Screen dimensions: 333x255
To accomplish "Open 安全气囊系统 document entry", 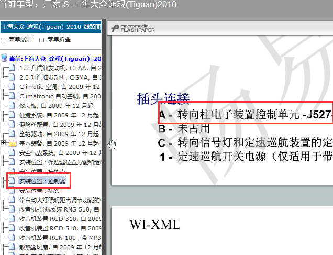I will point(60,153).
